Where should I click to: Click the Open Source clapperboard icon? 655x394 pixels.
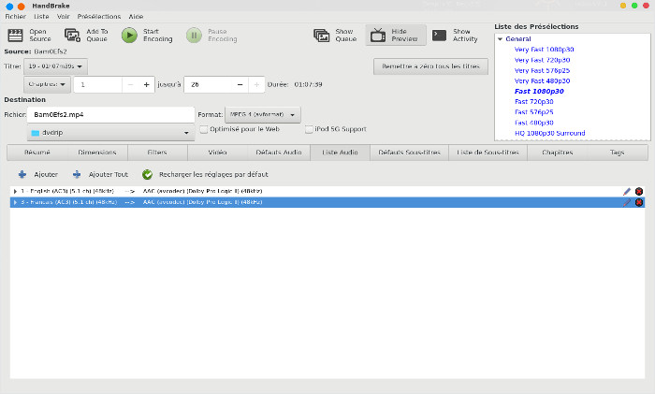tap(15, 36)
